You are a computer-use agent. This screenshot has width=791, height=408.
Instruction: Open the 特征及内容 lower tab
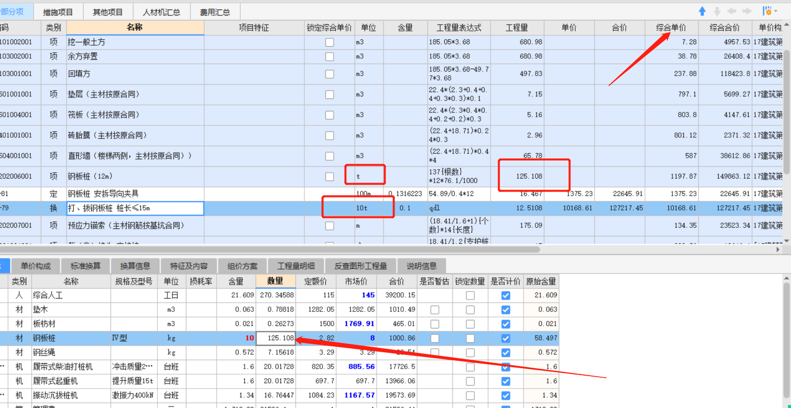point(189,266)
